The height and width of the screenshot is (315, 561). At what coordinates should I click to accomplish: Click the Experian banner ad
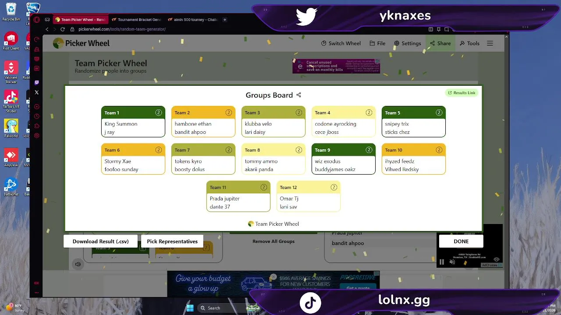pos(336,66)
